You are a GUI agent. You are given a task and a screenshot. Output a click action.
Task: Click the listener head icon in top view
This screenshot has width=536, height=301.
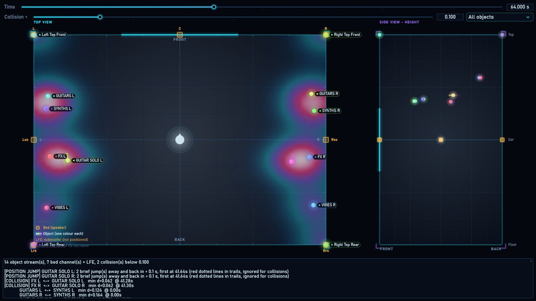180,139
